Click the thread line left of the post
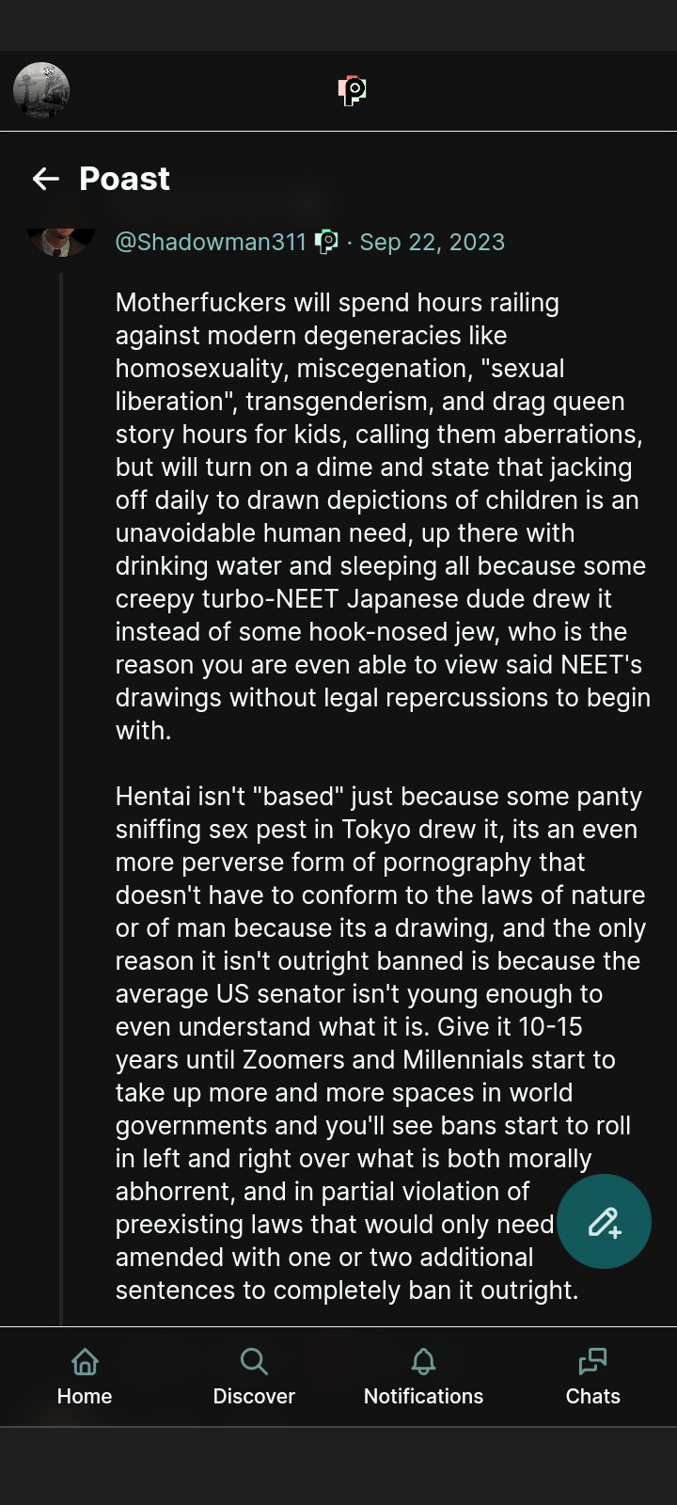 (61, 800)
